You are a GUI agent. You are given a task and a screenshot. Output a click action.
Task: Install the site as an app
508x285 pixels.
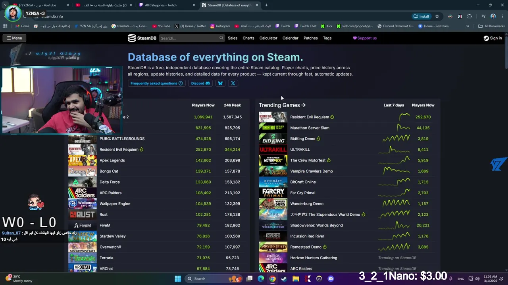click(x=421, y=16)
